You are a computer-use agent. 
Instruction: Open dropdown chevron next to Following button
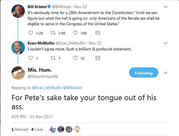click(x=166, y=73)
